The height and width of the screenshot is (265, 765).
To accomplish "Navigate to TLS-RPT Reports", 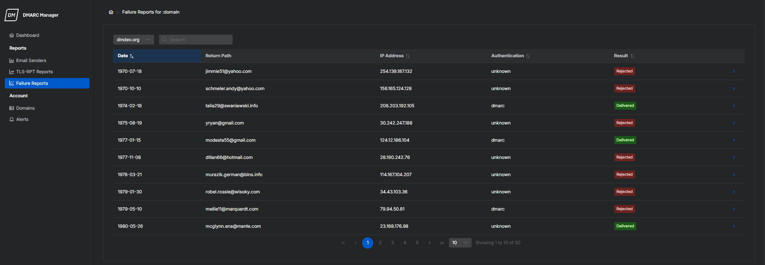I will pyautogui.click(x=34, y=72).
